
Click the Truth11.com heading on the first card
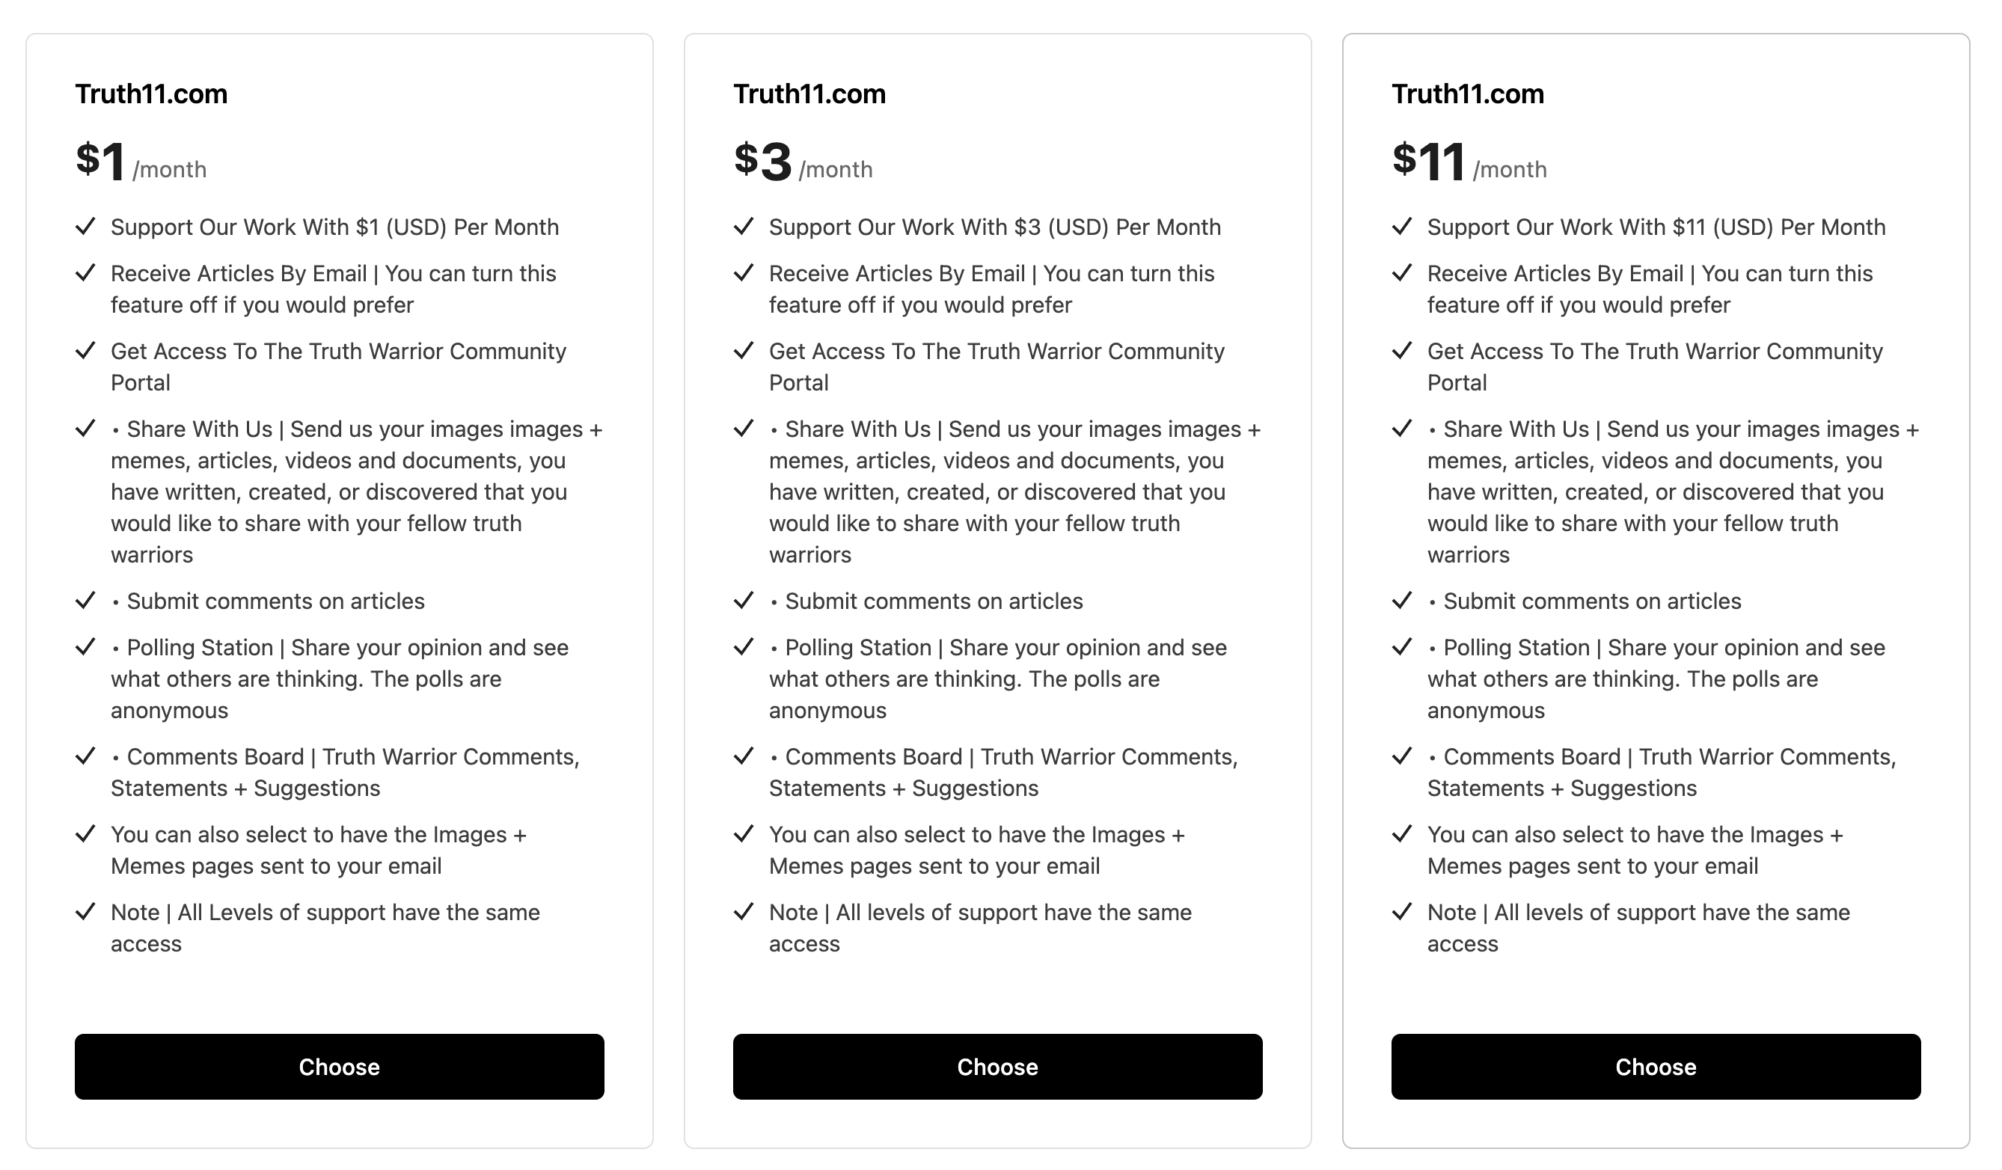pos(150,94)
